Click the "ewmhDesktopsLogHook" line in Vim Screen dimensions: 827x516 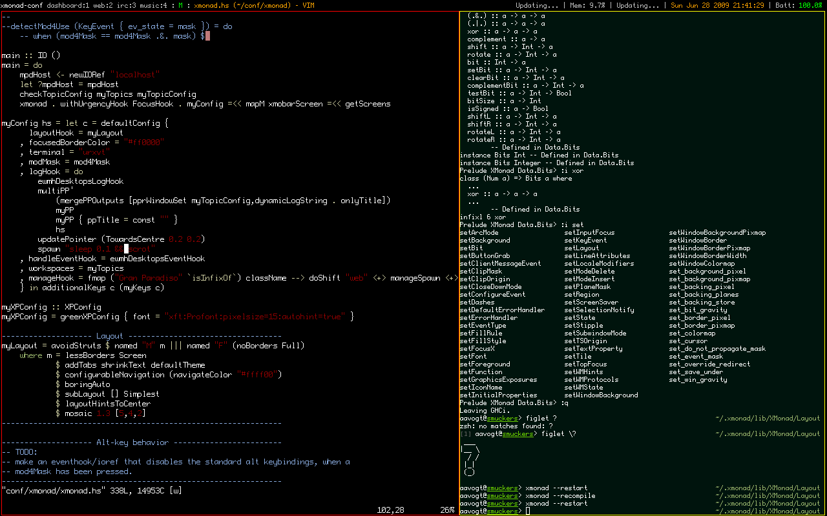pos(80,181)
